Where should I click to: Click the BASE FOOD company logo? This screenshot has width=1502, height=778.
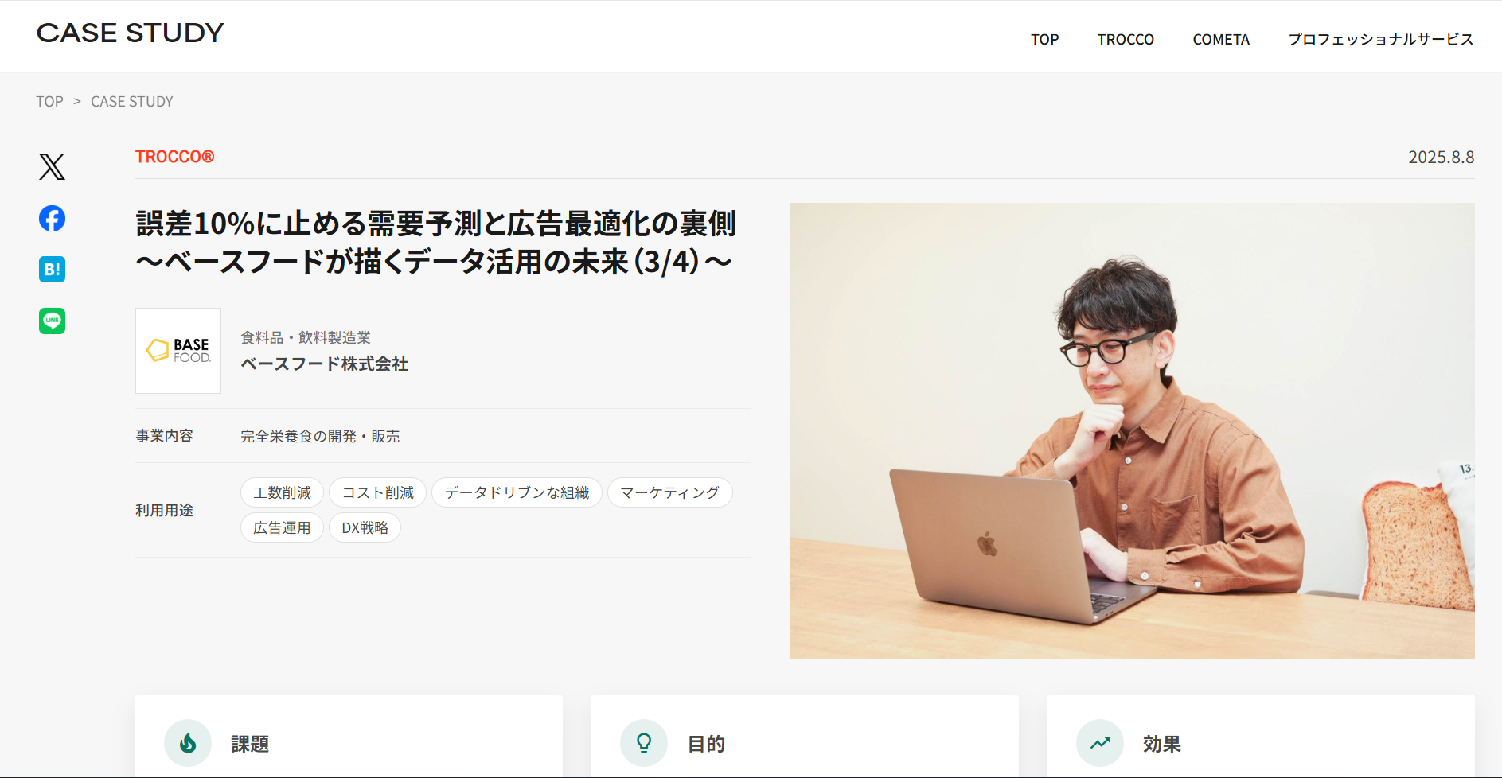[x=178, y=351]
